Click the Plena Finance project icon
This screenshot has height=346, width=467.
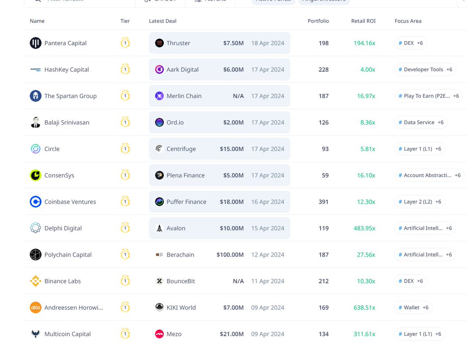coord(159,176)
